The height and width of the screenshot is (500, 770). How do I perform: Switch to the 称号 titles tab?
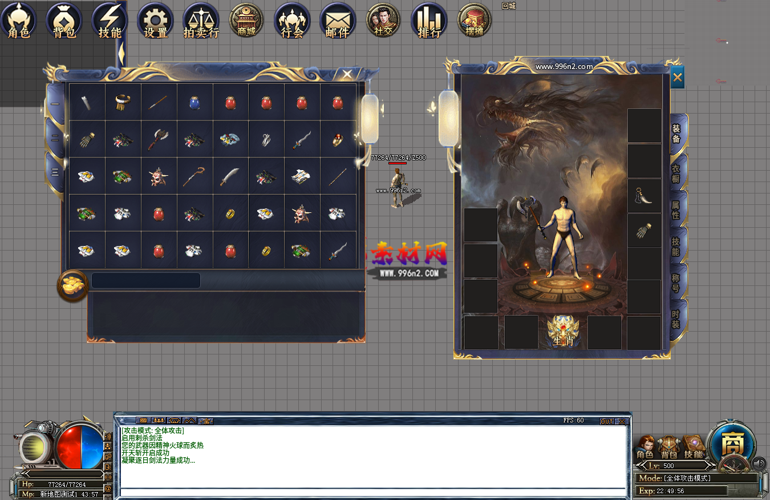coord(677,283)
